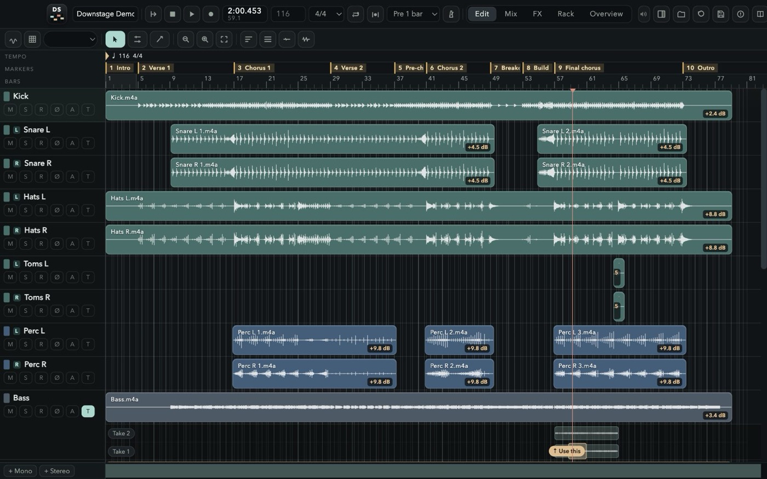Screen dimensions: 767x479
Task: Select the pointer tool
Action: coord(115,39)
